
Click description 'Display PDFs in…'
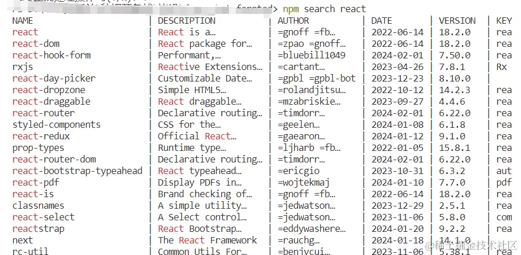pyautogui.click(x=199, y=183)
